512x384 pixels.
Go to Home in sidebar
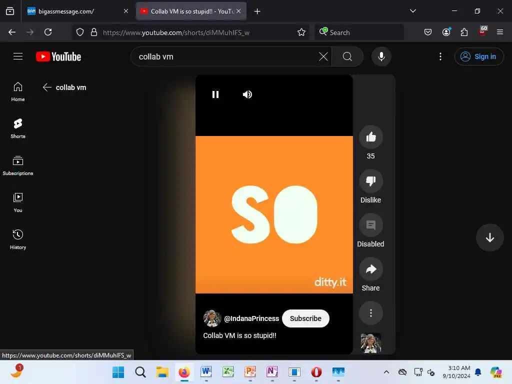pyautogui.click(x=18, y=92)
